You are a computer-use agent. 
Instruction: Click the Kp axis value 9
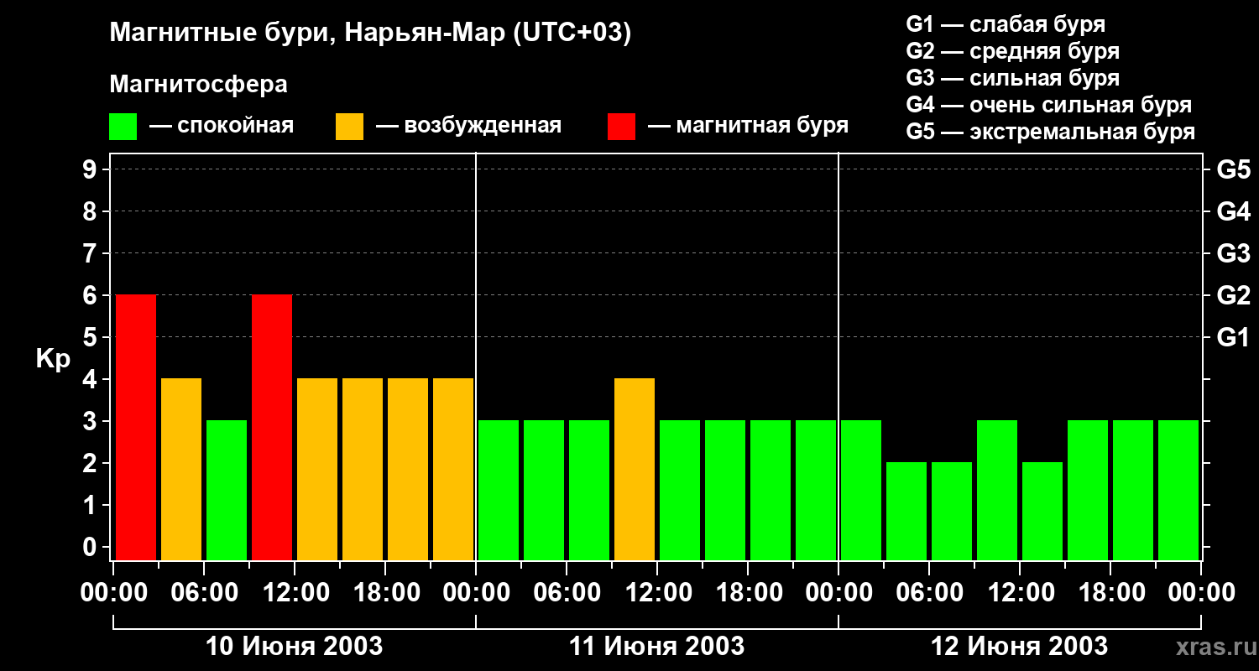(91, 169)
